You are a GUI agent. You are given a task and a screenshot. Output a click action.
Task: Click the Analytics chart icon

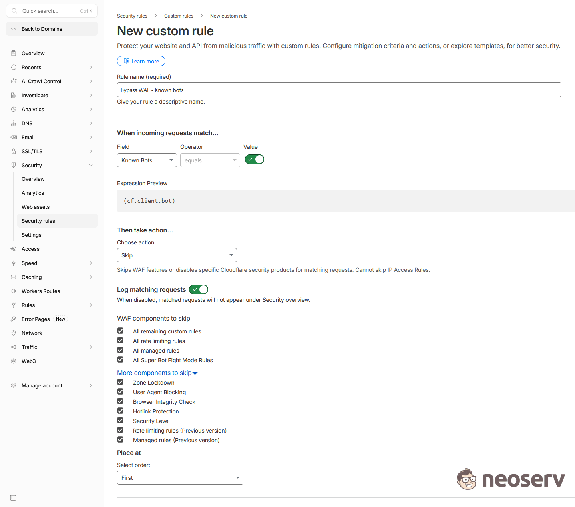pyautogui.click(x=14, y=109)
